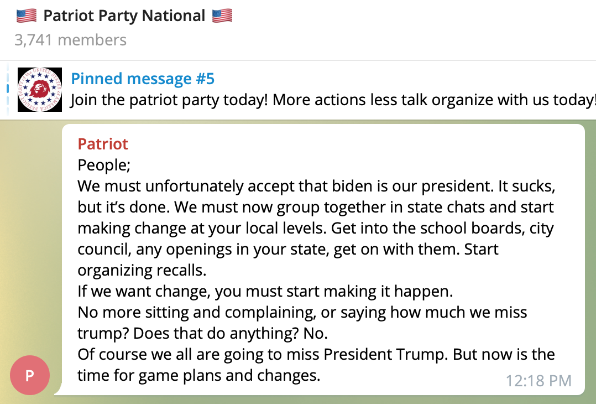Click the 12:18 PM message timestamp
The height and width of the screenshot is (404, 596).
538,380
